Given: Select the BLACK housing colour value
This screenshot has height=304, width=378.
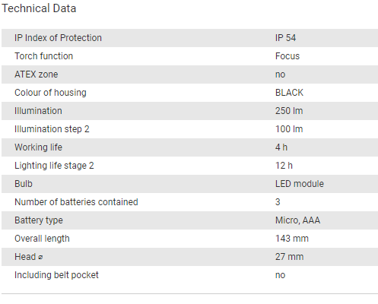Looking at the screenshot, I should point(289,93).
